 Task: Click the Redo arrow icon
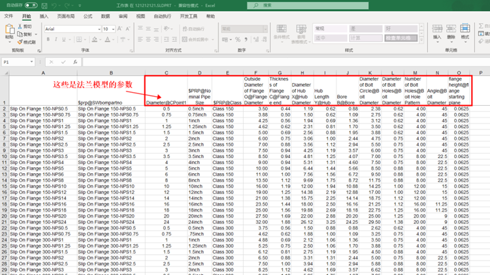[67, 6]
